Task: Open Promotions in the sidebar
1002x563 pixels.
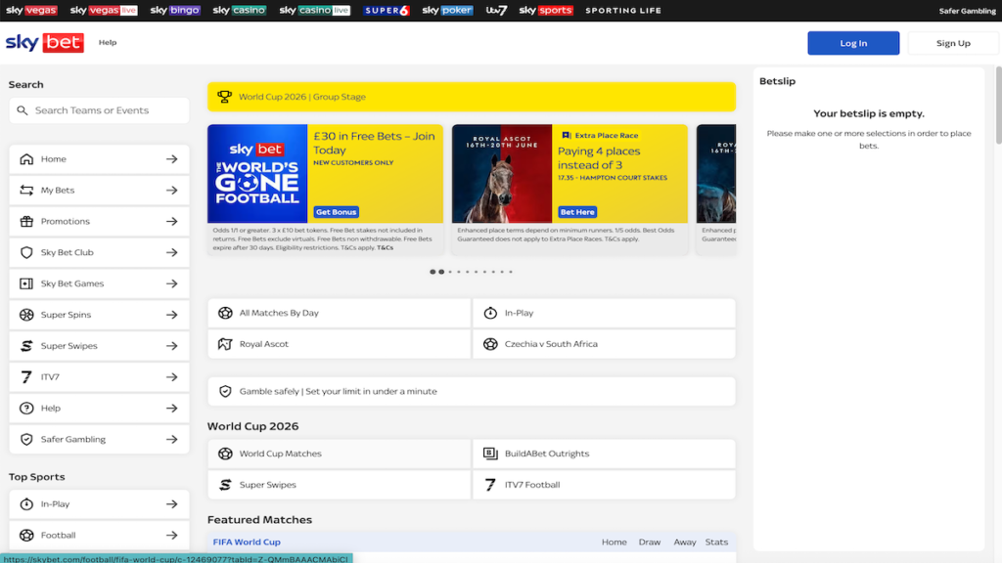Action: click(99, 222)
